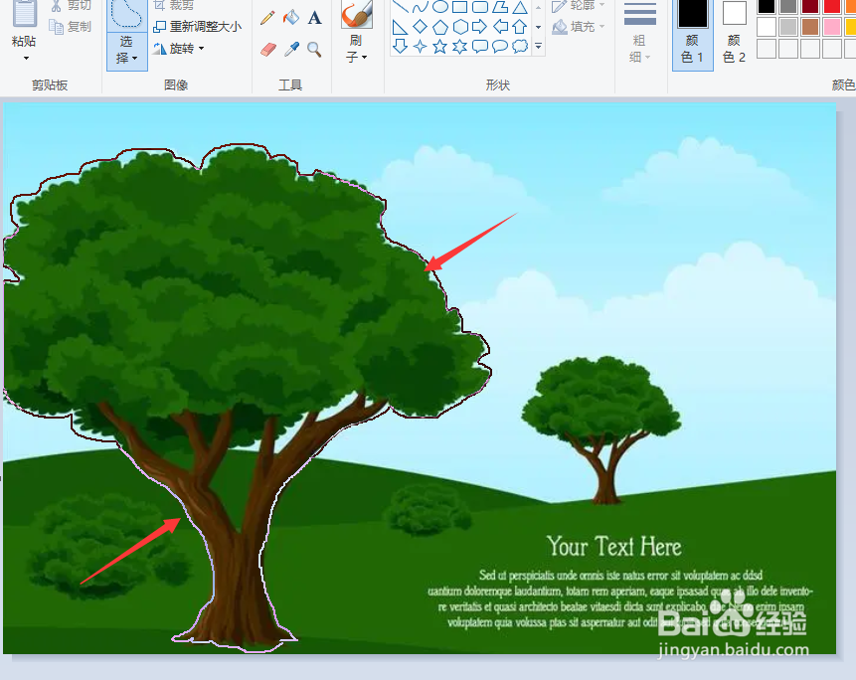
Task: Choose the five-point star shape
Action: pos(440,47)
